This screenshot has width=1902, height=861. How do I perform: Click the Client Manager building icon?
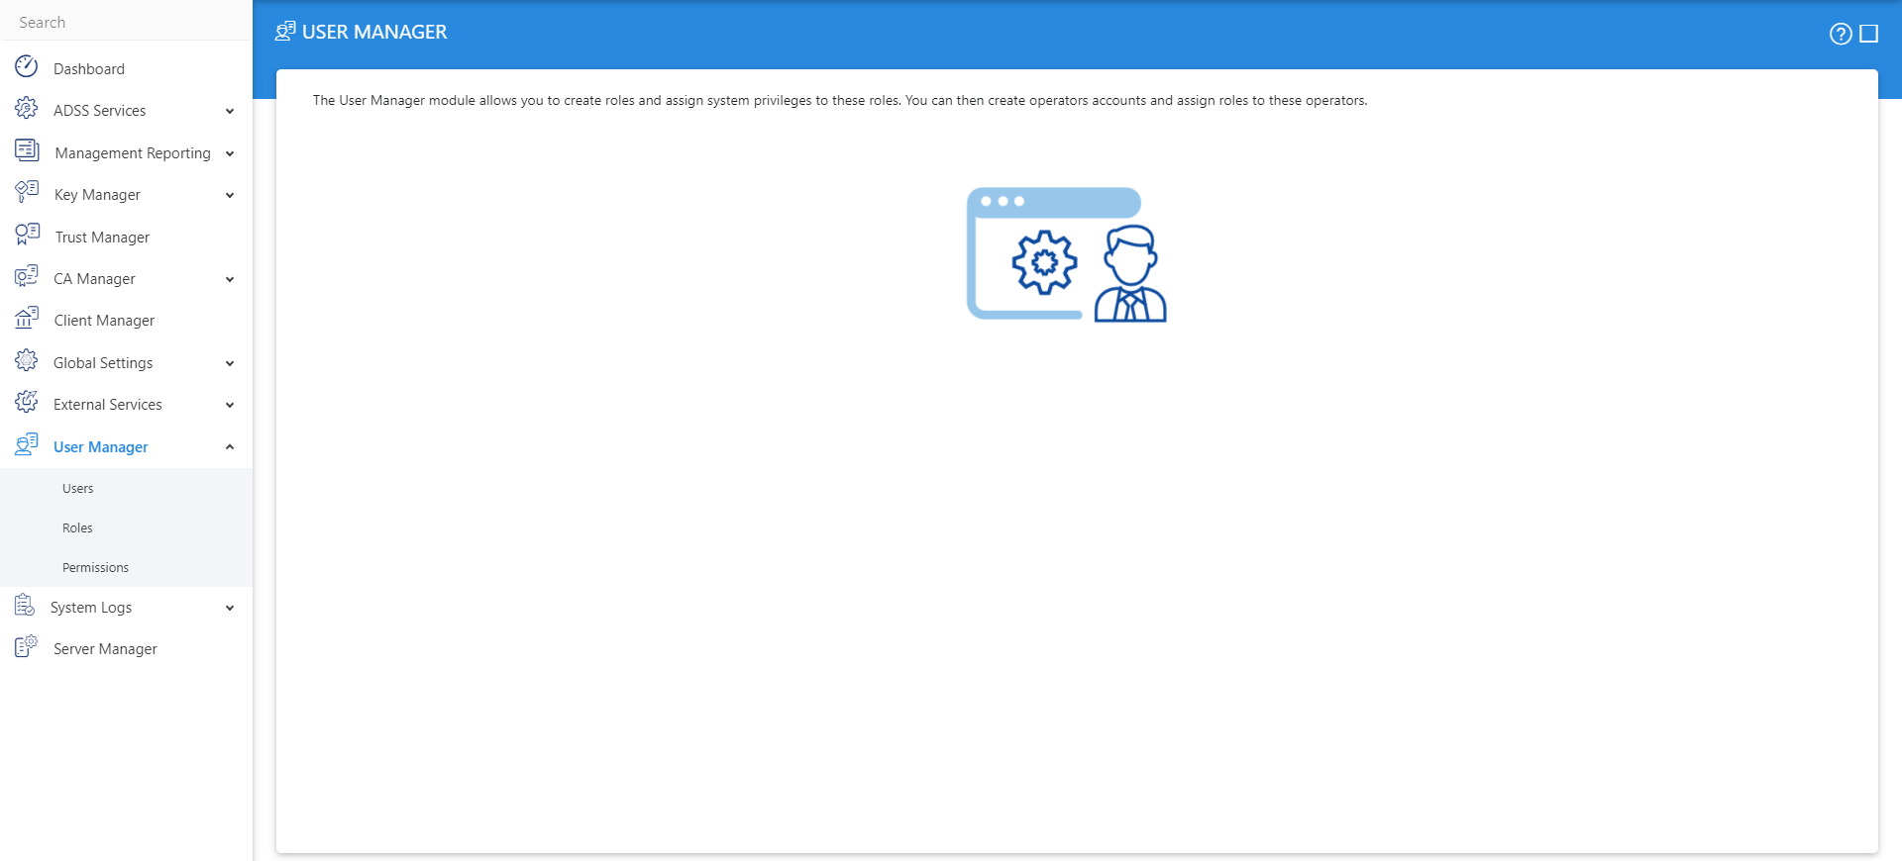tap(27, 319)
